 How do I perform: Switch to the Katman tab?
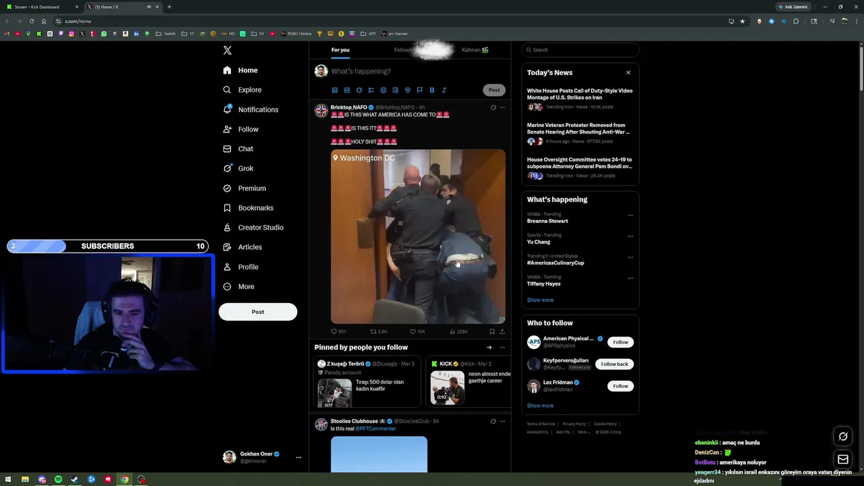pyautogui.click(x=475, y=50)
